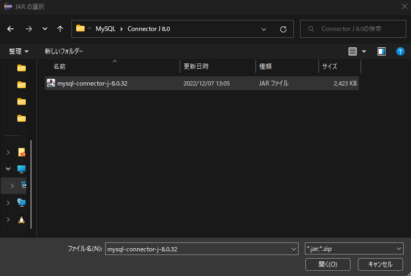Click the 2,423 KB size cell

pyautogui.click(x=345, y=83)
